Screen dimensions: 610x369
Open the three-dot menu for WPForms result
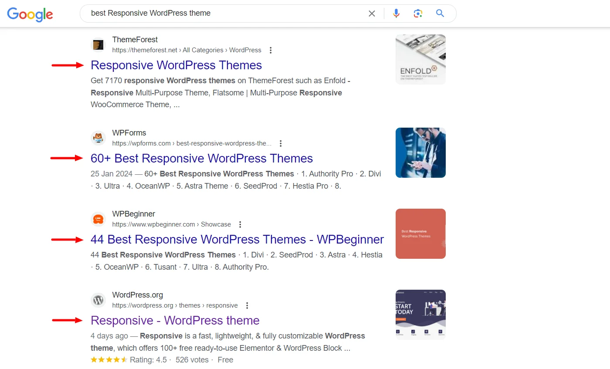[x=281, y=143]
